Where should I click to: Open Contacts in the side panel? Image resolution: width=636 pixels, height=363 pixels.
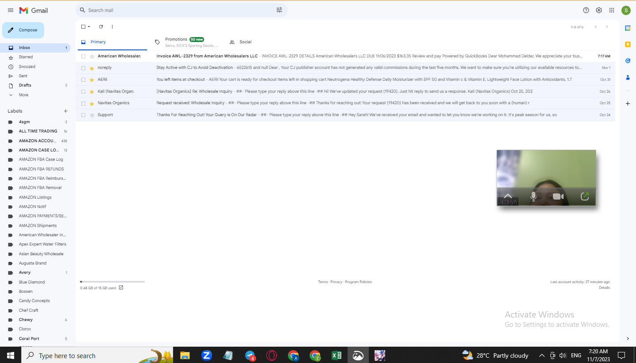[x=628, y=77]
